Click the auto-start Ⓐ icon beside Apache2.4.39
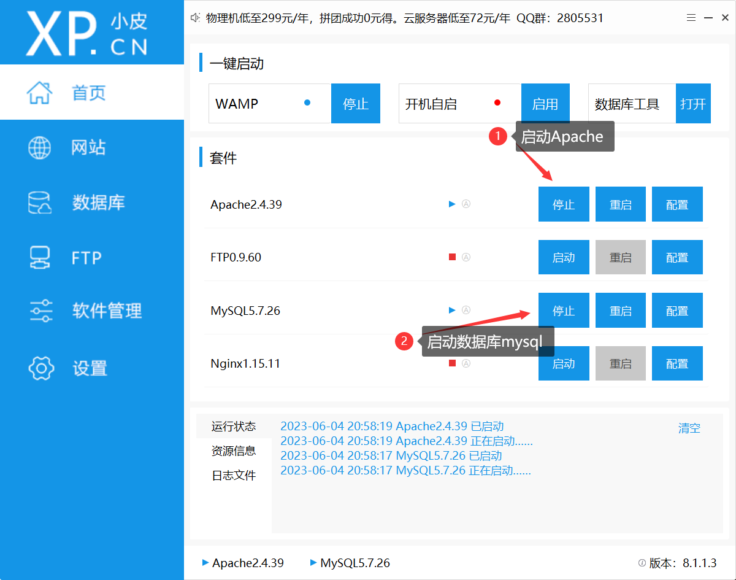Image resolution: width=736 pixels, height=580 pixels. [x=466, y=204]
